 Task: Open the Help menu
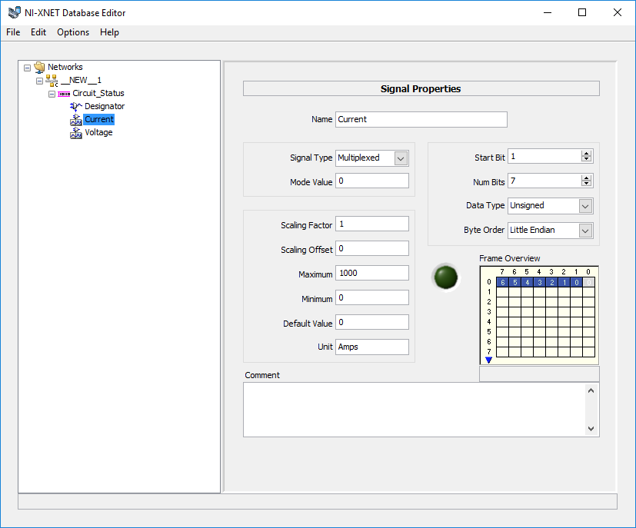point(109,32)
